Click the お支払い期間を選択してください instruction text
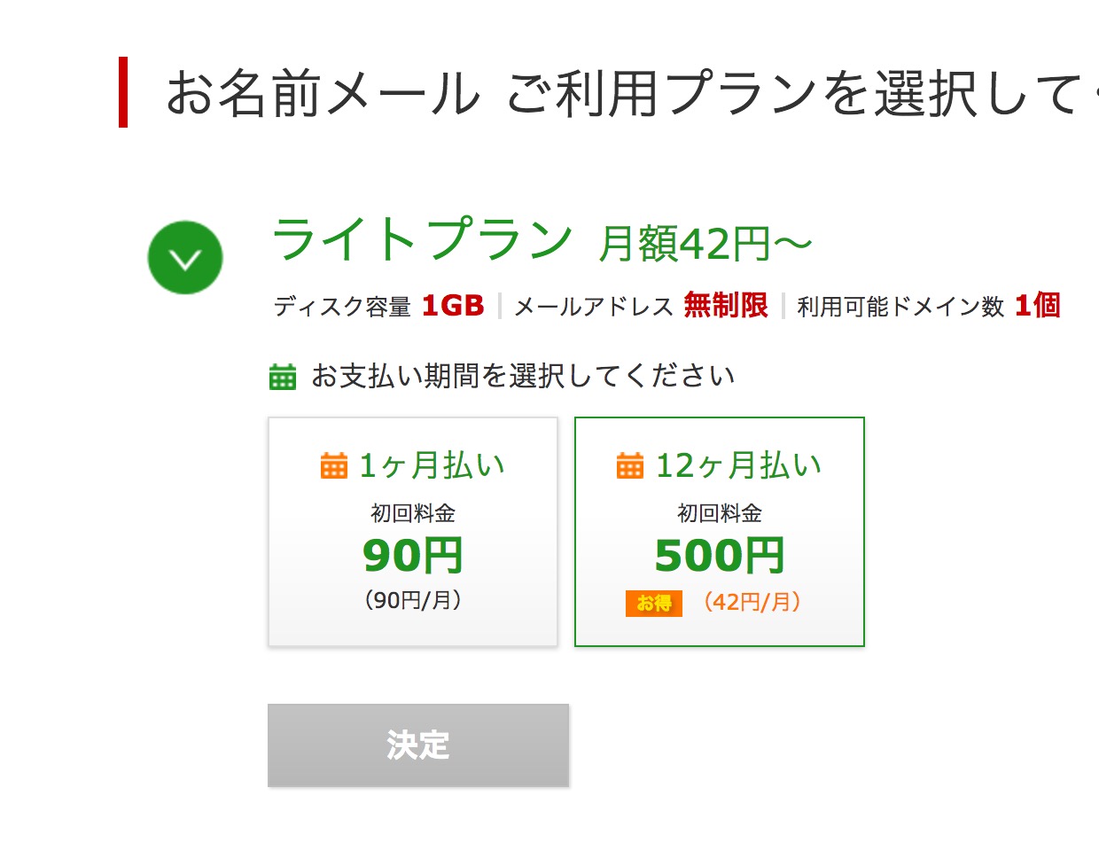1099x858 pixels. (x=523, y=377)
